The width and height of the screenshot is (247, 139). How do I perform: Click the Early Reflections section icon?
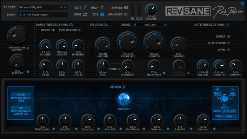click(x=71, y=25)
